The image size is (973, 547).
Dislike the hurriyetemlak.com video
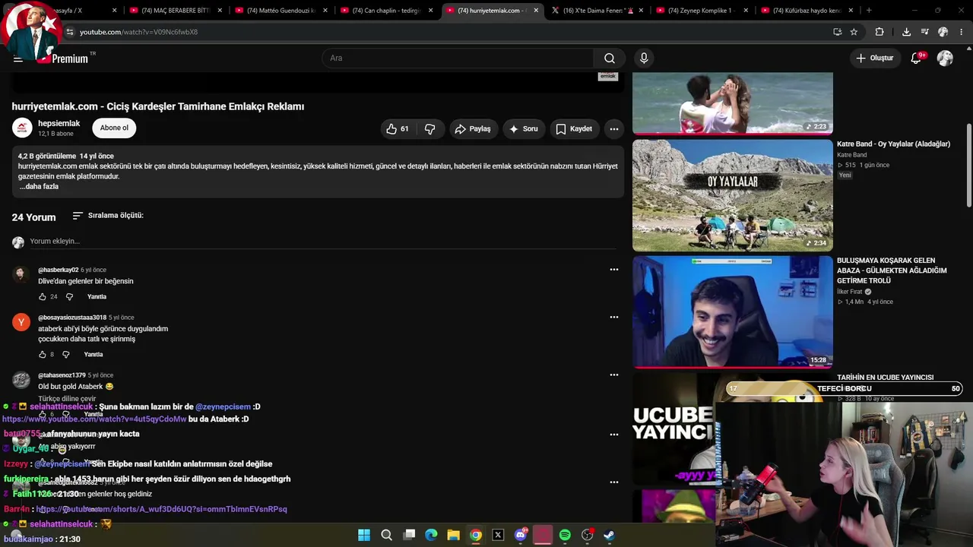click(x=430, y=129)
